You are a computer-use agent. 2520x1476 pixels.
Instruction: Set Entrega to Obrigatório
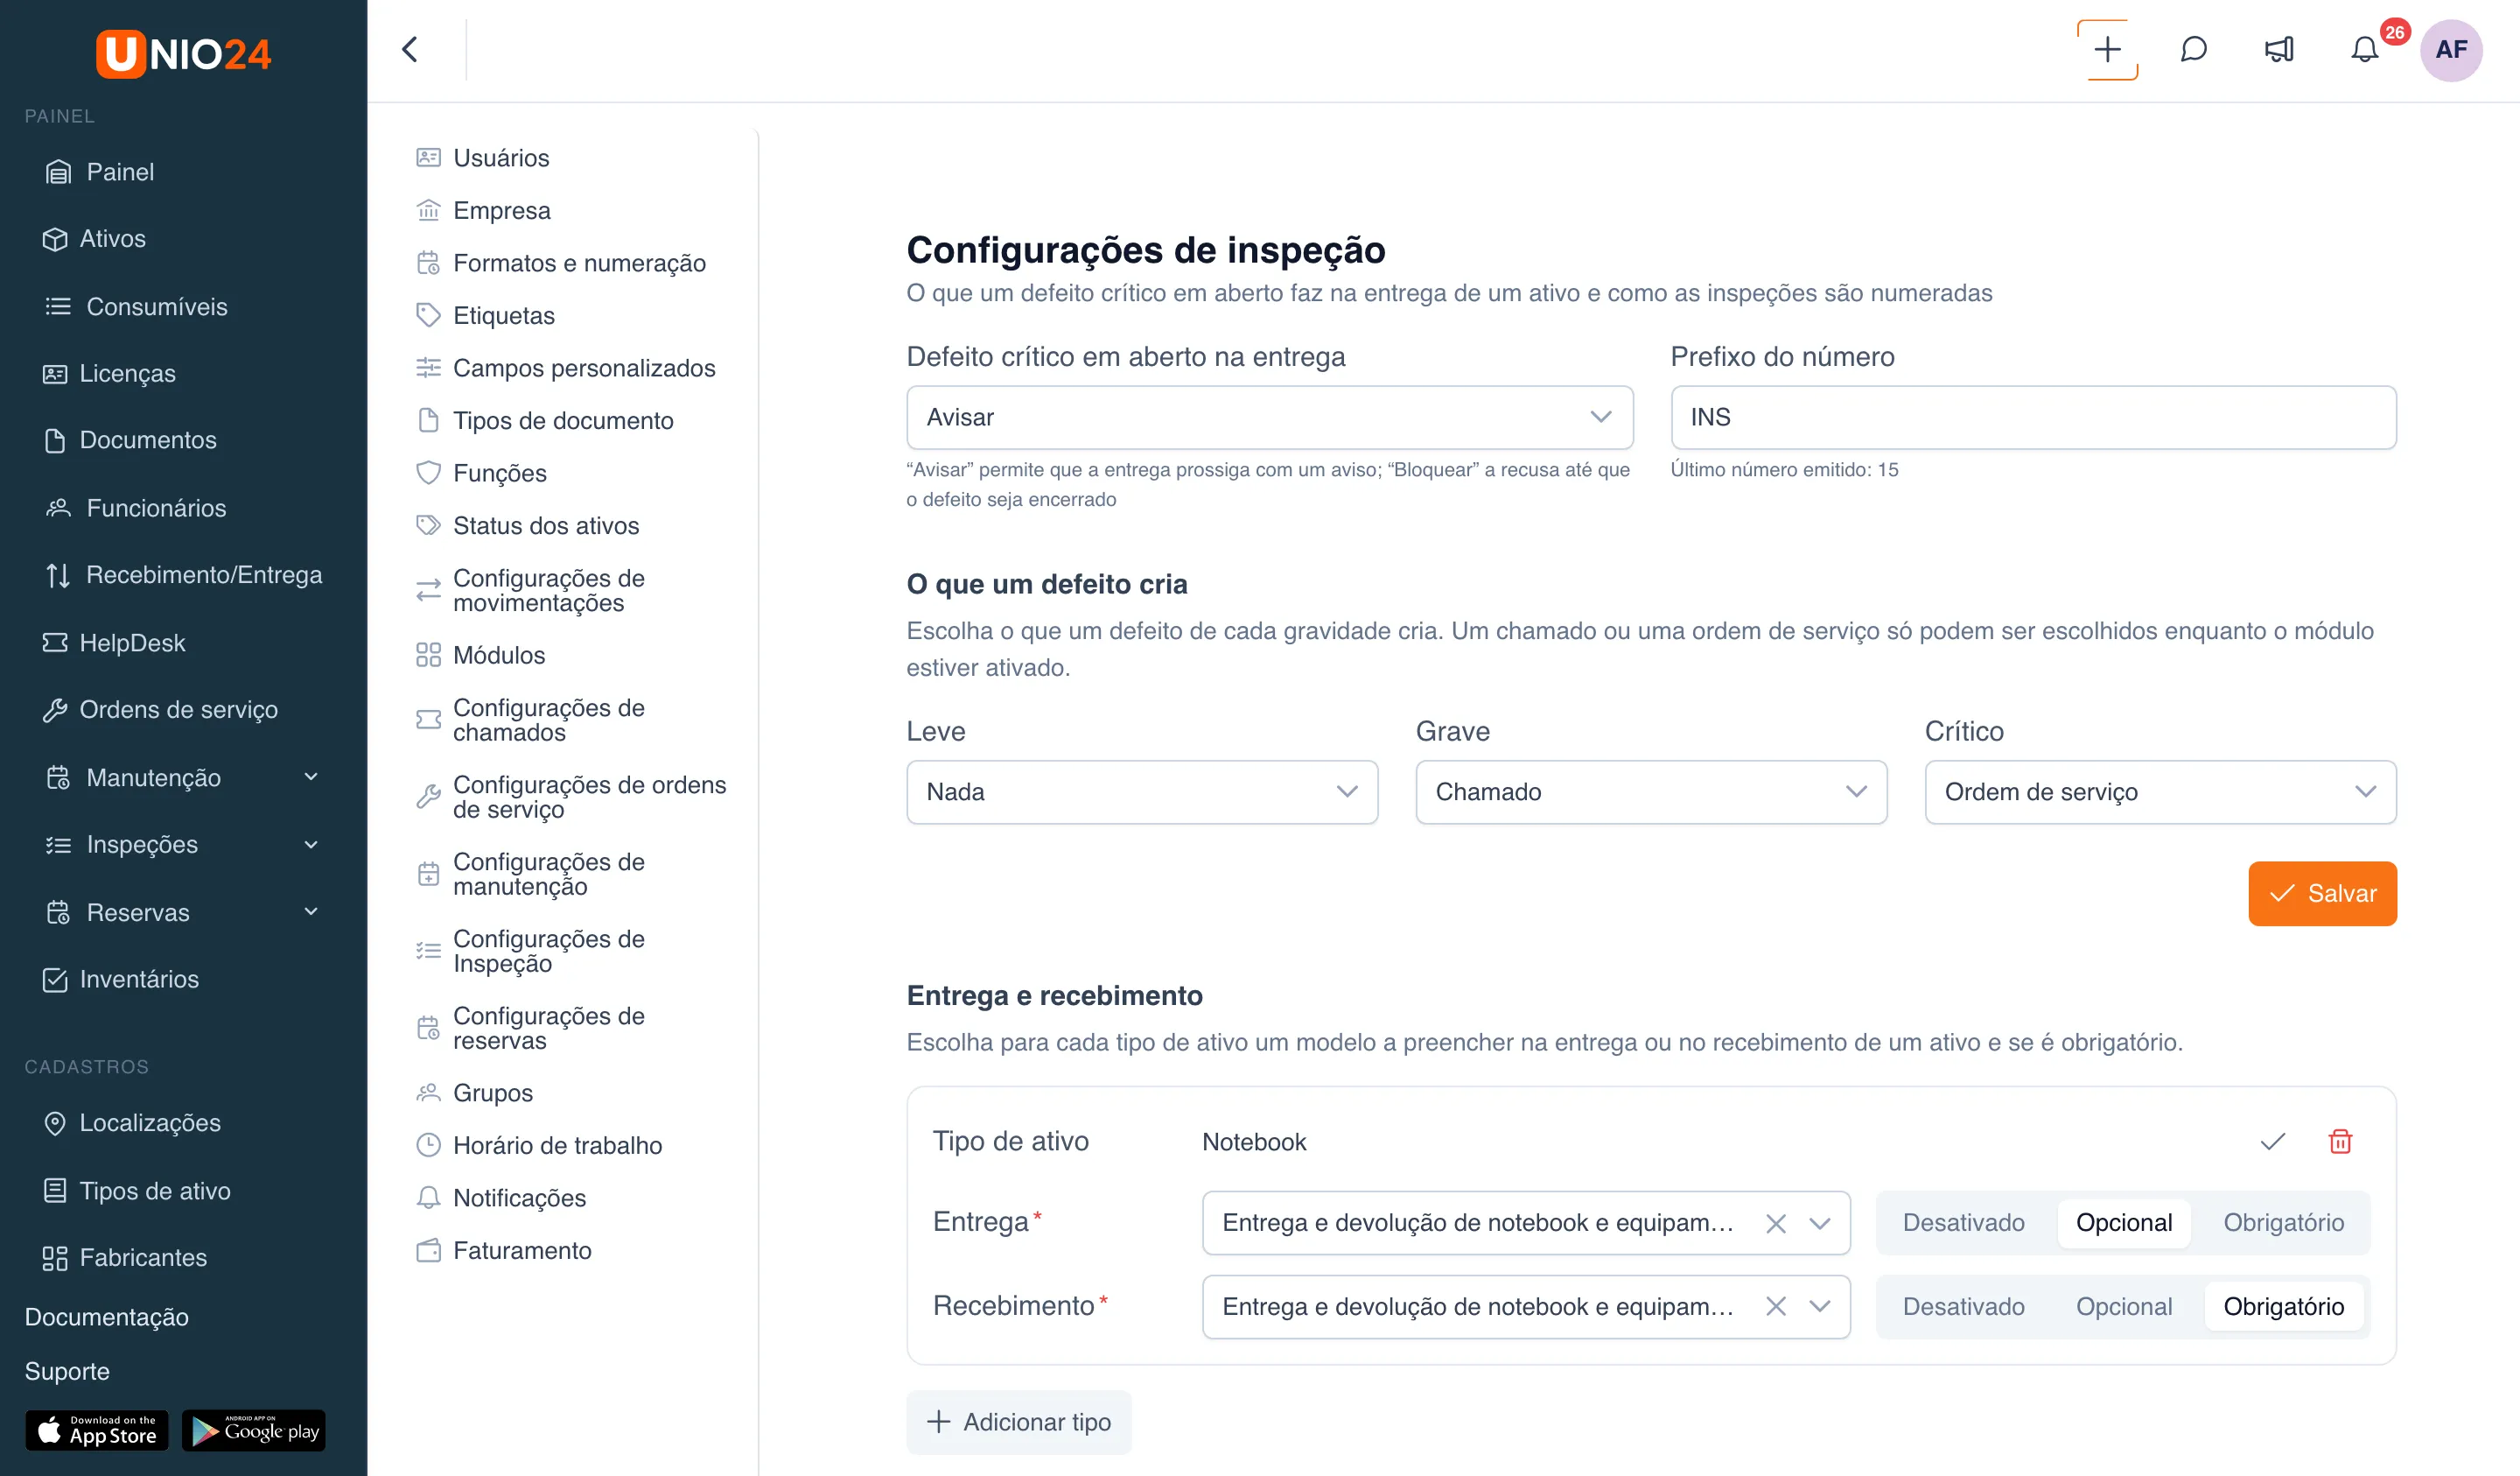click(x=2283, y=1223)
